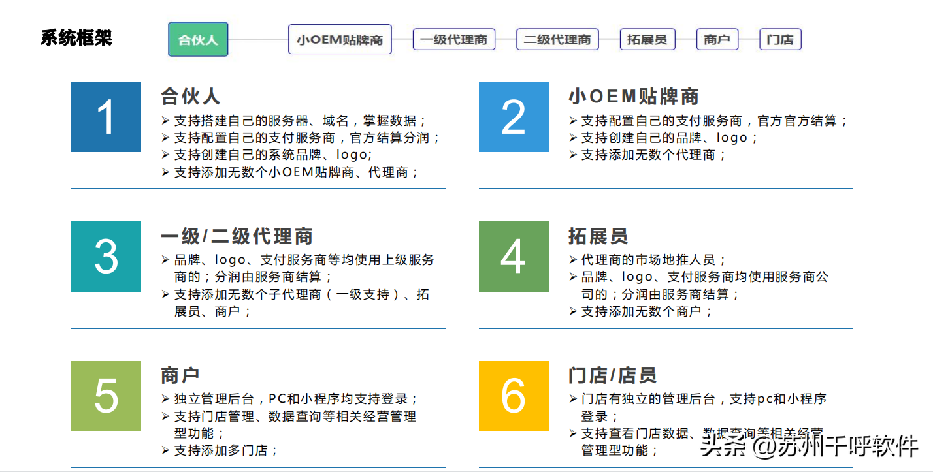
Task: Click the line 支持添加无数个商户
Action: point(641,311)
